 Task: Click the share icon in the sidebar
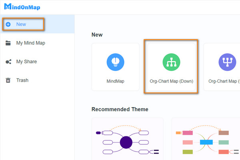[8, 62]
